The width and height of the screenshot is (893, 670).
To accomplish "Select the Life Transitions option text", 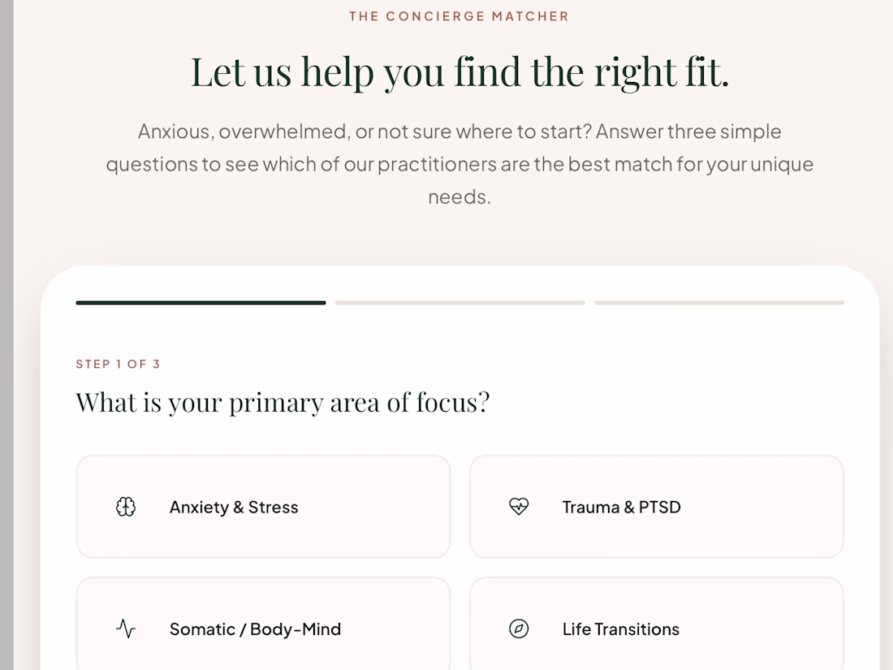I will click(x=621, y=629).
